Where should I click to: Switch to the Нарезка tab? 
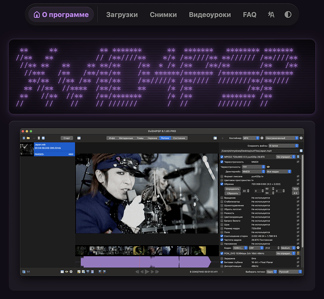coord(152,138)
